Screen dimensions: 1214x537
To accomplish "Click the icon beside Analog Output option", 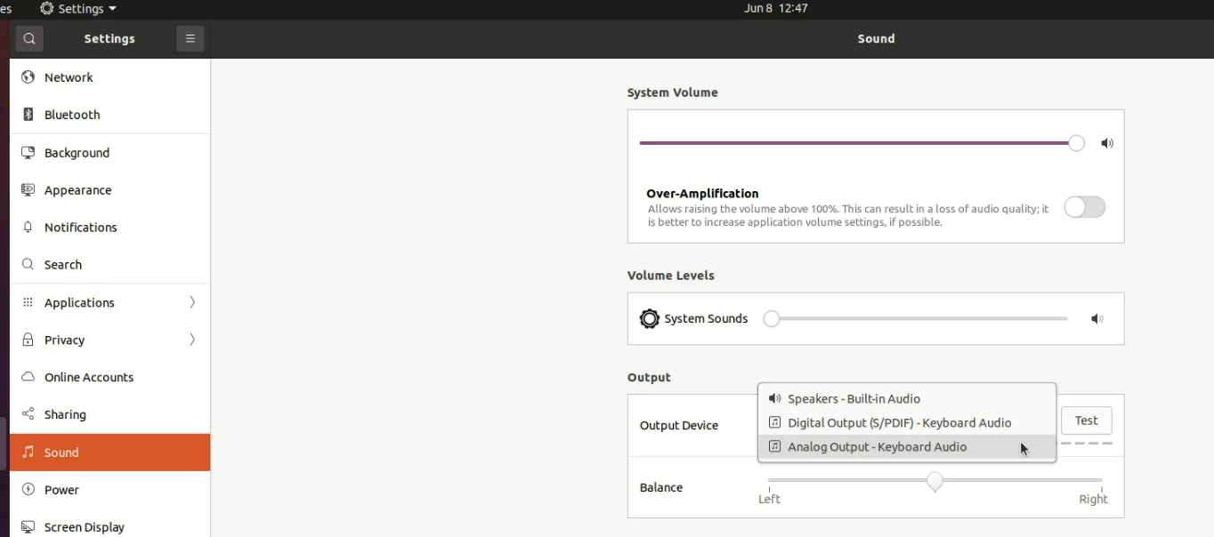I will (x=774, y=447).
